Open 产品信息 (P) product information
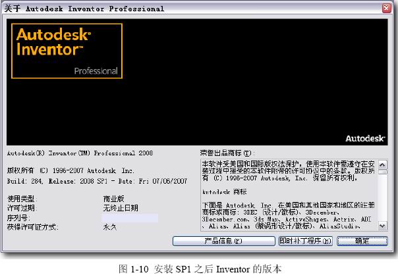398x279 pixels. pos(223,241)
